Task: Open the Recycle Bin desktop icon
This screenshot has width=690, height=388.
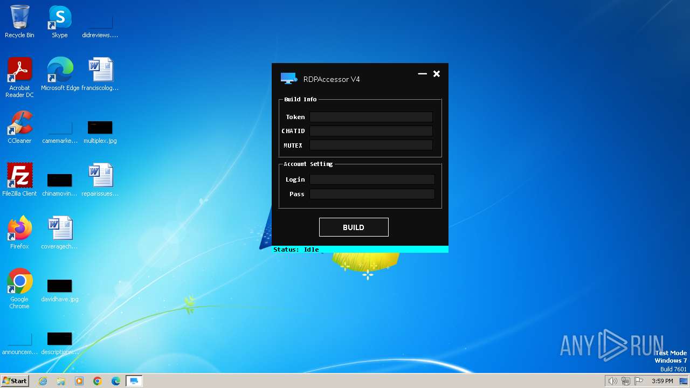Action: tap(19, 22)
